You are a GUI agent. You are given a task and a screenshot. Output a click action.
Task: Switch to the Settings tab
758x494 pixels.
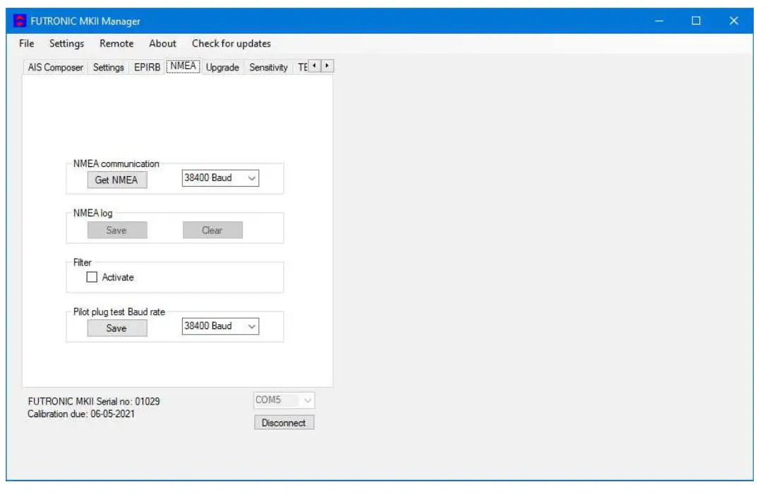(x=108, y=67)
